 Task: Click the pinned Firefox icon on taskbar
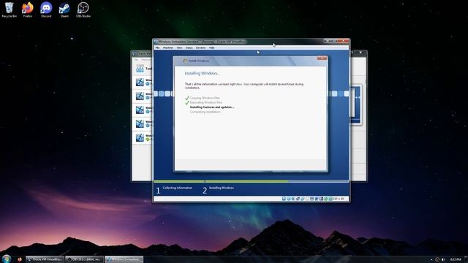tap(20, 259)
